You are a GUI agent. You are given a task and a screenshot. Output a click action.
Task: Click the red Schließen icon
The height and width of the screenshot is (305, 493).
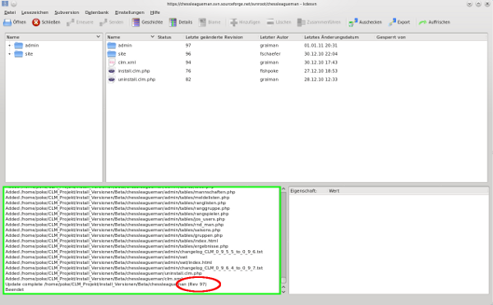36,22
